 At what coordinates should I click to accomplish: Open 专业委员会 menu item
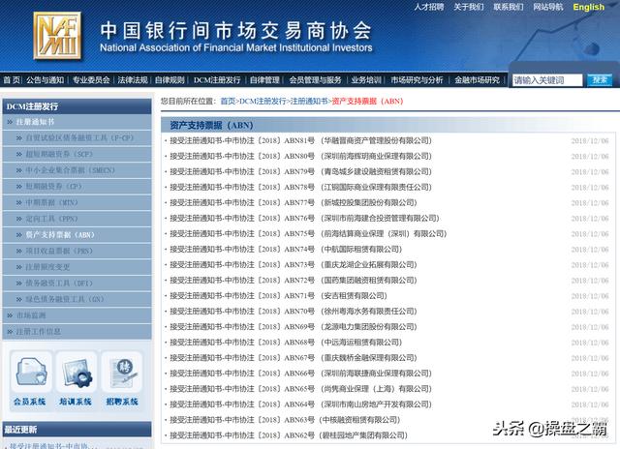[91, 79]
